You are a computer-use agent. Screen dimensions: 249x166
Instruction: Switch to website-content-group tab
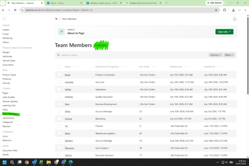[104, 3]
